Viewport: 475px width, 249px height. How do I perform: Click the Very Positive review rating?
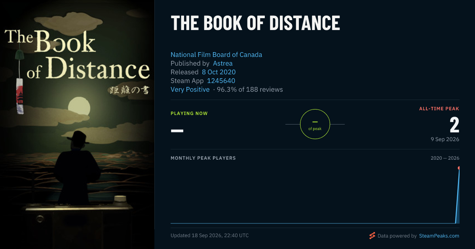[x=190, y=89]
